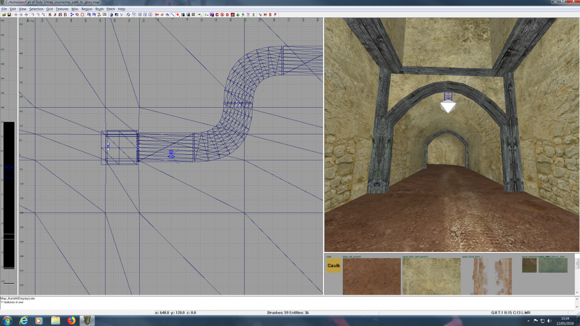The height and width of the screenshot is (326, 580).
Task: Open the Brush menu
Action: [99, 9]
